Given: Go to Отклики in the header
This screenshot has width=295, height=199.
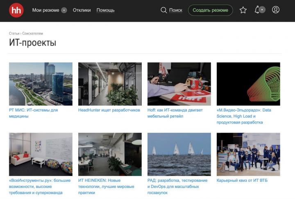Looking at the screenshot, I should (82, 10).
